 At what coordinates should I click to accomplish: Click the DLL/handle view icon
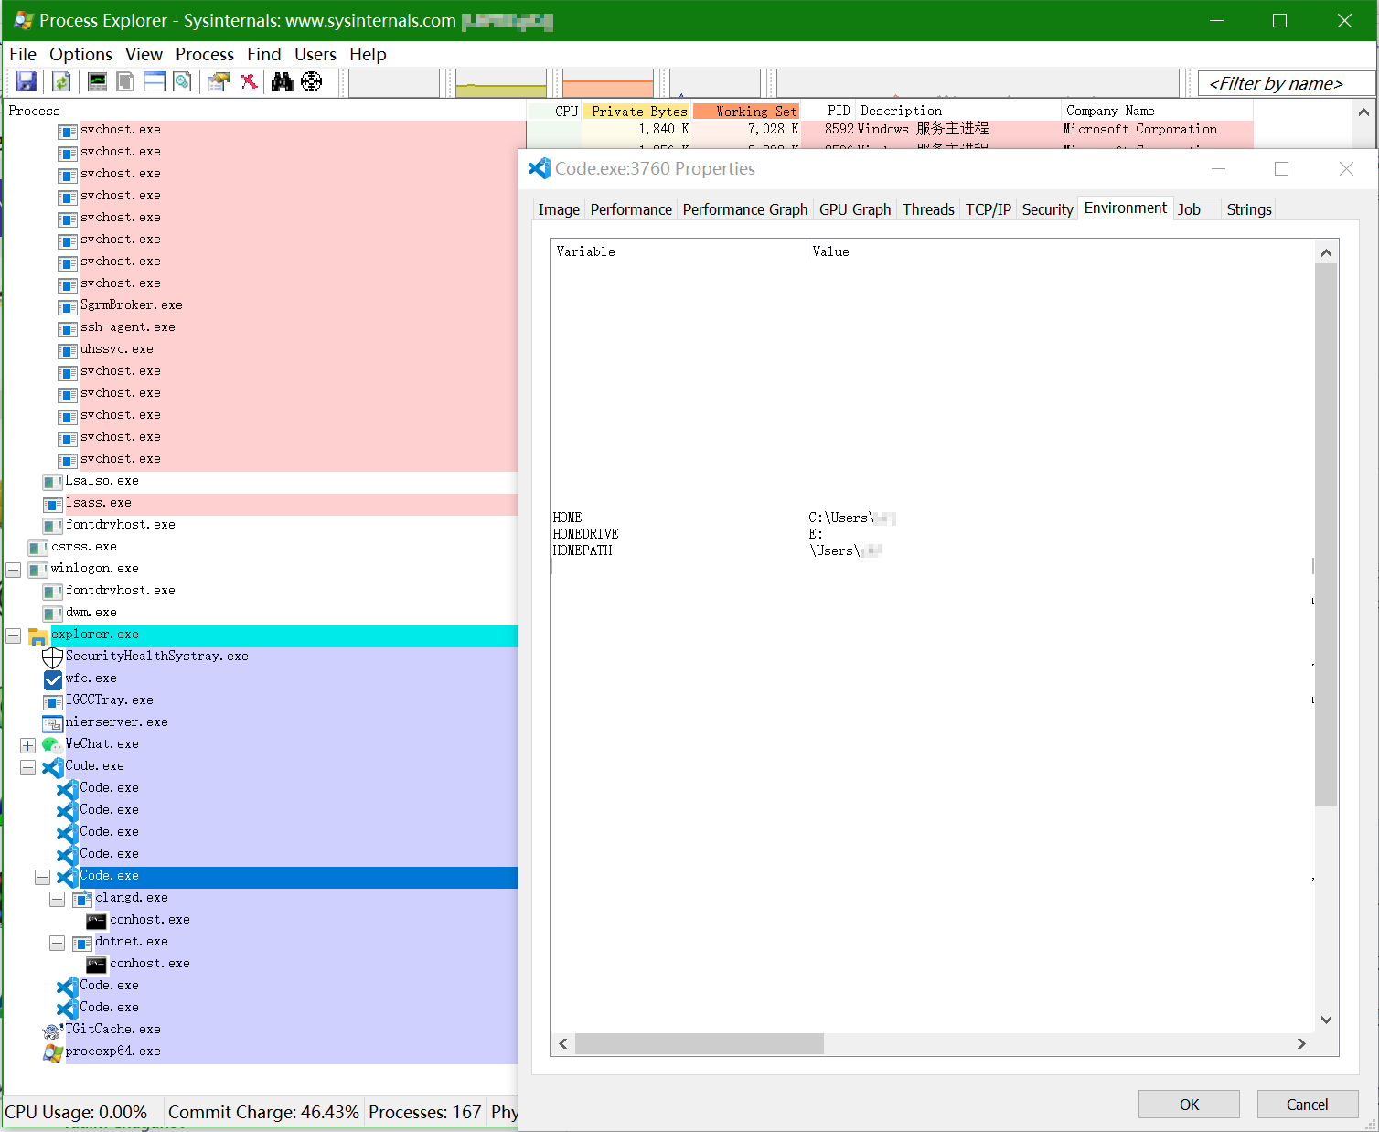183,82
